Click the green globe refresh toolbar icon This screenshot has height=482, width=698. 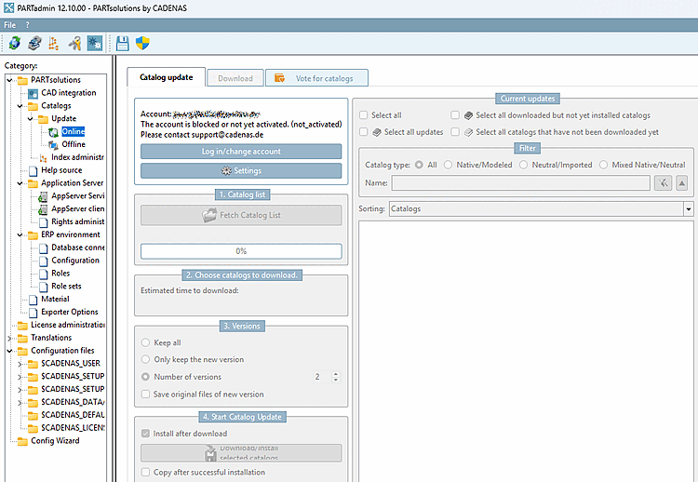[x=14, y=43]
